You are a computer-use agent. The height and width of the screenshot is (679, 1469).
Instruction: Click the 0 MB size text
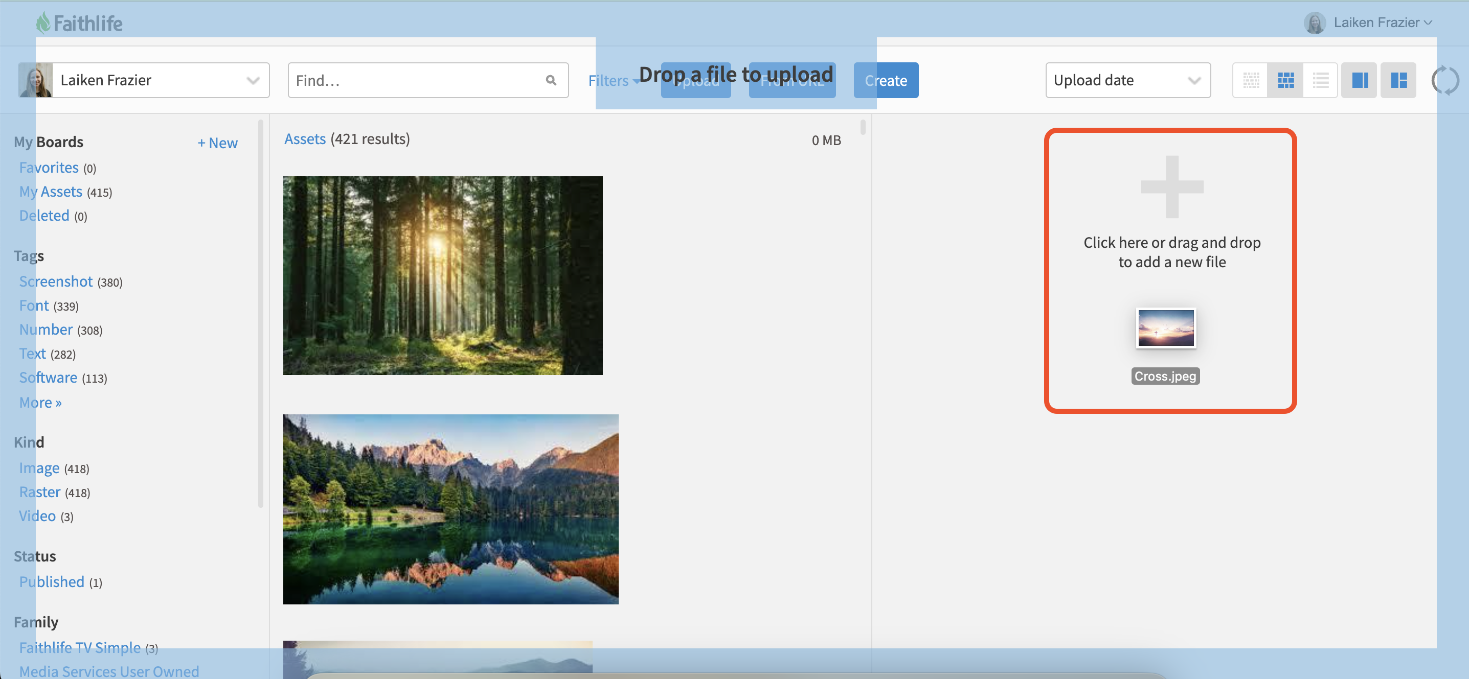click(826, 140)
